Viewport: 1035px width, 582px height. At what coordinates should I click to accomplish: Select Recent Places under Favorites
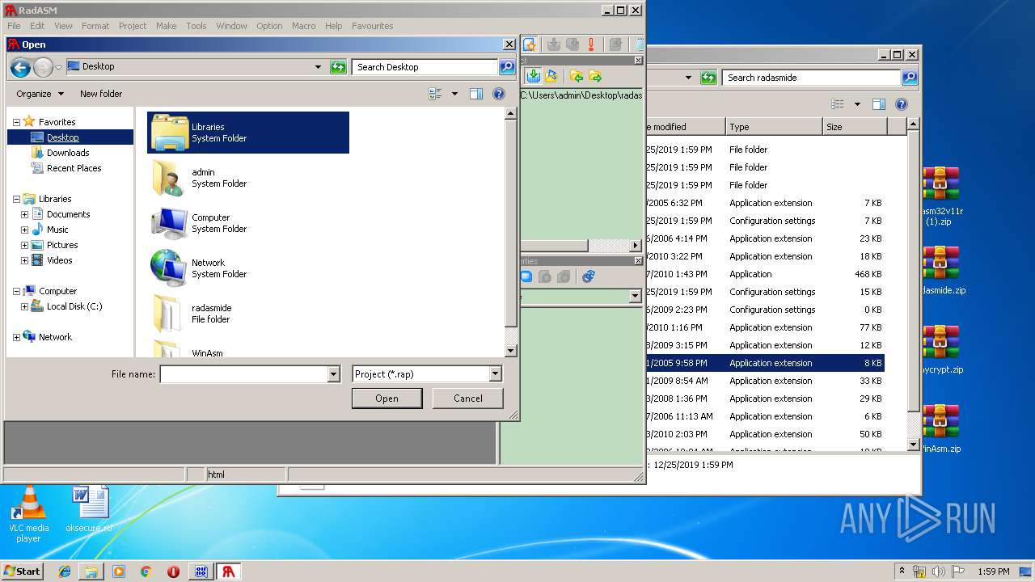pos(74,168)
